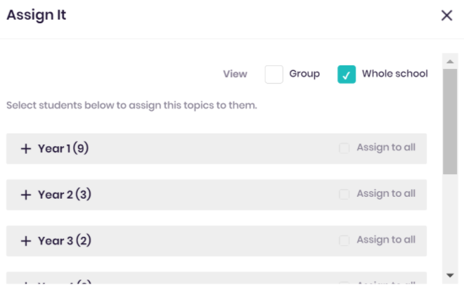Expand Year 2 with the plus icon
Screen dimensions: 464x293
click(26, 195)
